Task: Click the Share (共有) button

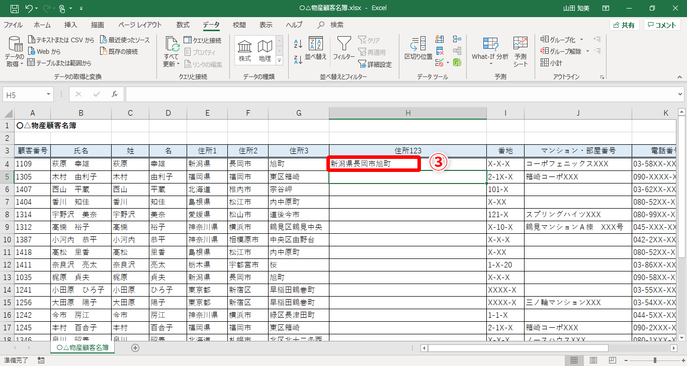Action: click(x=625, y=25)
